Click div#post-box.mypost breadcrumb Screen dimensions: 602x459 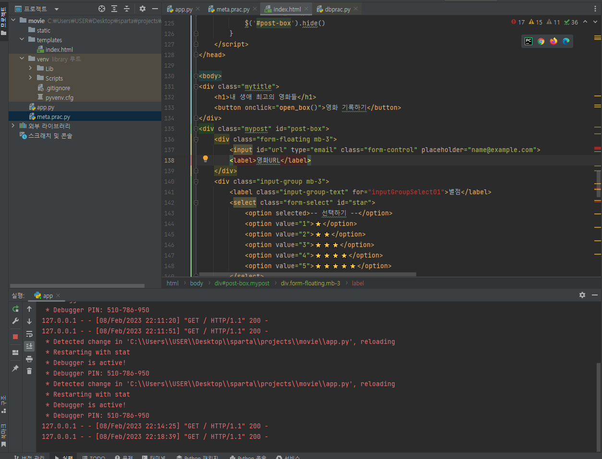[x=242, y=283]
